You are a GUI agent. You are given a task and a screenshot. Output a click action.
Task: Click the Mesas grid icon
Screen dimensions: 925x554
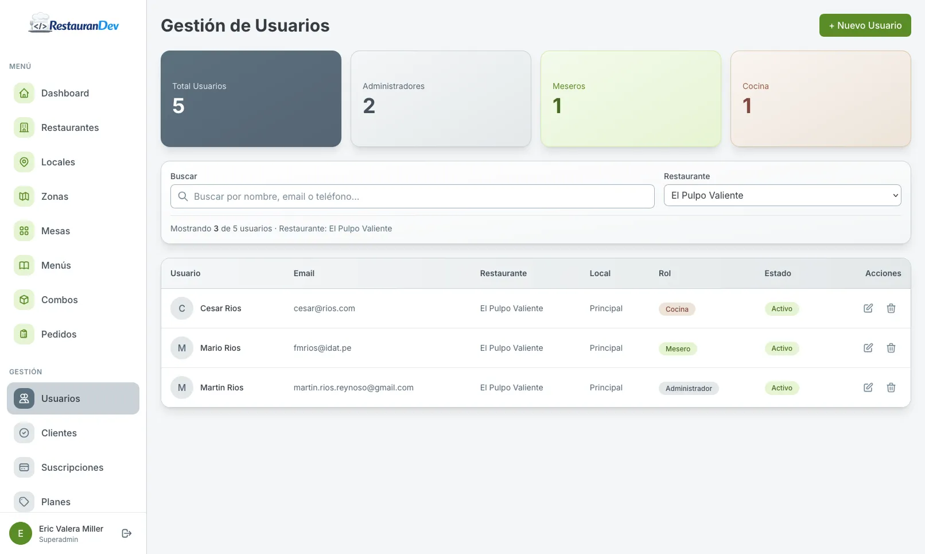(24, 231)
